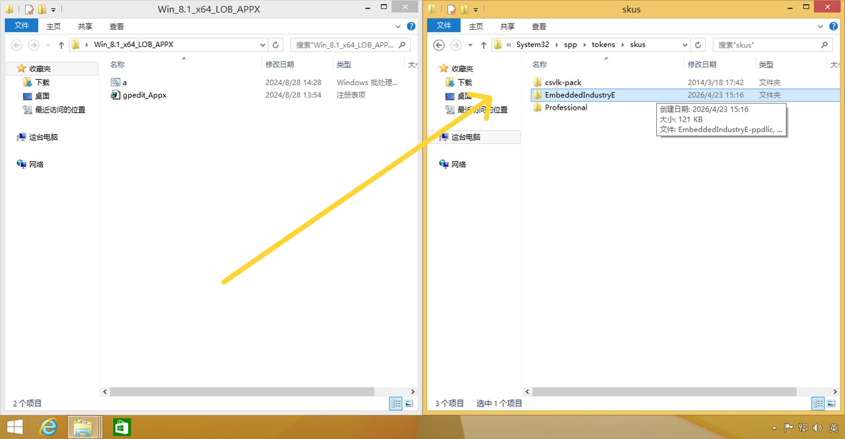Switch to details view in skus window
The image size is (845, 439).
point(819,403)
